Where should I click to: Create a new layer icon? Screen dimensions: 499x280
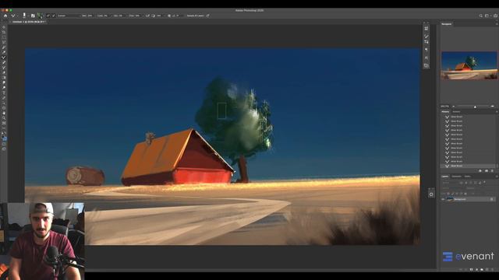pyautogui.click(x=487, y=269)
